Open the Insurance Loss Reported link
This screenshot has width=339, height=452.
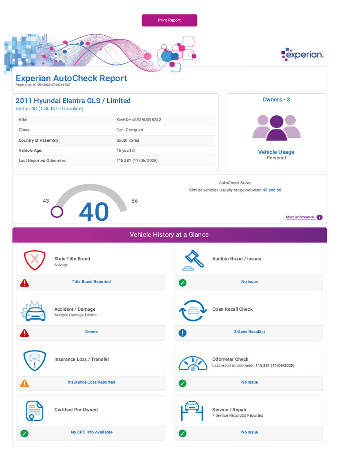click(91, 382)
